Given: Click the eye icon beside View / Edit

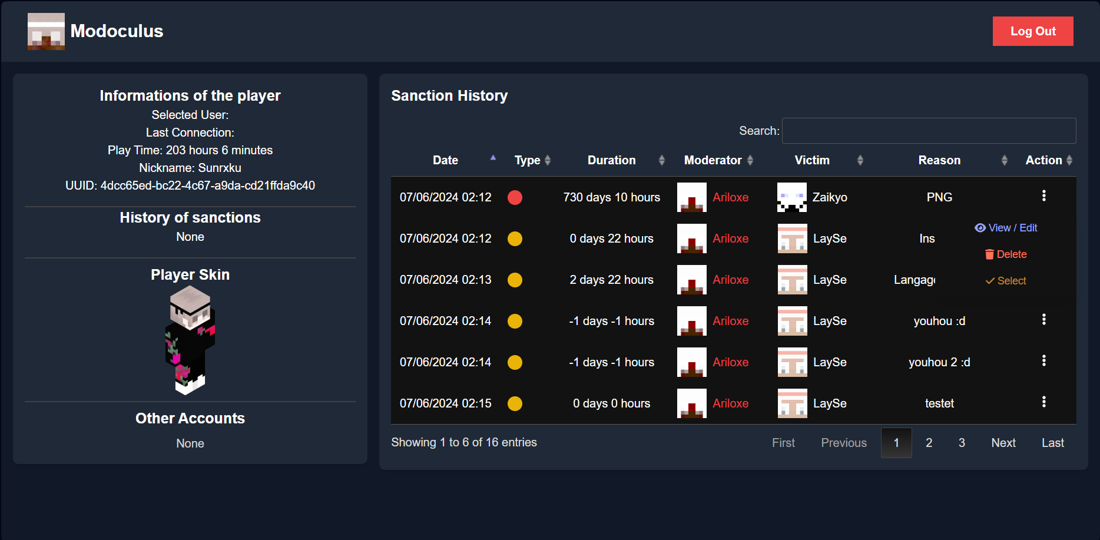Looking at the screenshot, I should [x=980, y=227].
